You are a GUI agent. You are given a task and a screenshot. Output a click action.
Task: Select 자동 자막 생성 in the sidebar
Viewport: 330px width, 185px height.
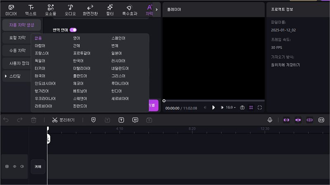tap(21, 25)
